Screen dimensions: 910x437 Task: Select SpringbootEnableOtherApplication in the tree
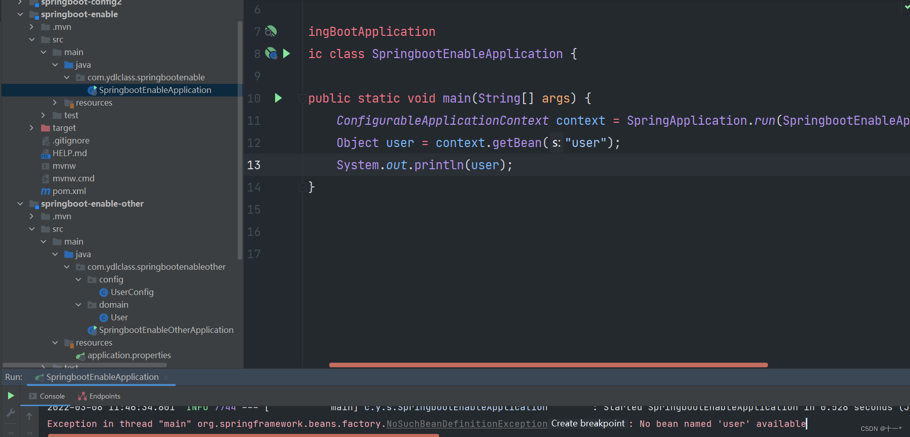166,330
